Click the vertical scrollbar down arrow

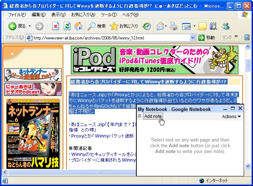[x=248, y=166]
